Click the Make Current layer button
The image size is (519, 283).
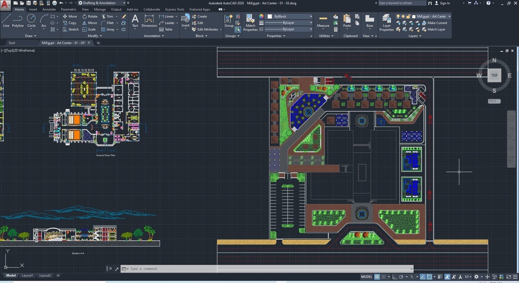[x=435, y=23]
